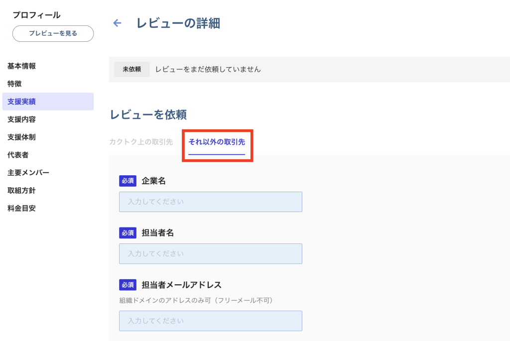510x341 pixels.
Task: Select the それ以外の取引先 tab
Action: (217, 142)
